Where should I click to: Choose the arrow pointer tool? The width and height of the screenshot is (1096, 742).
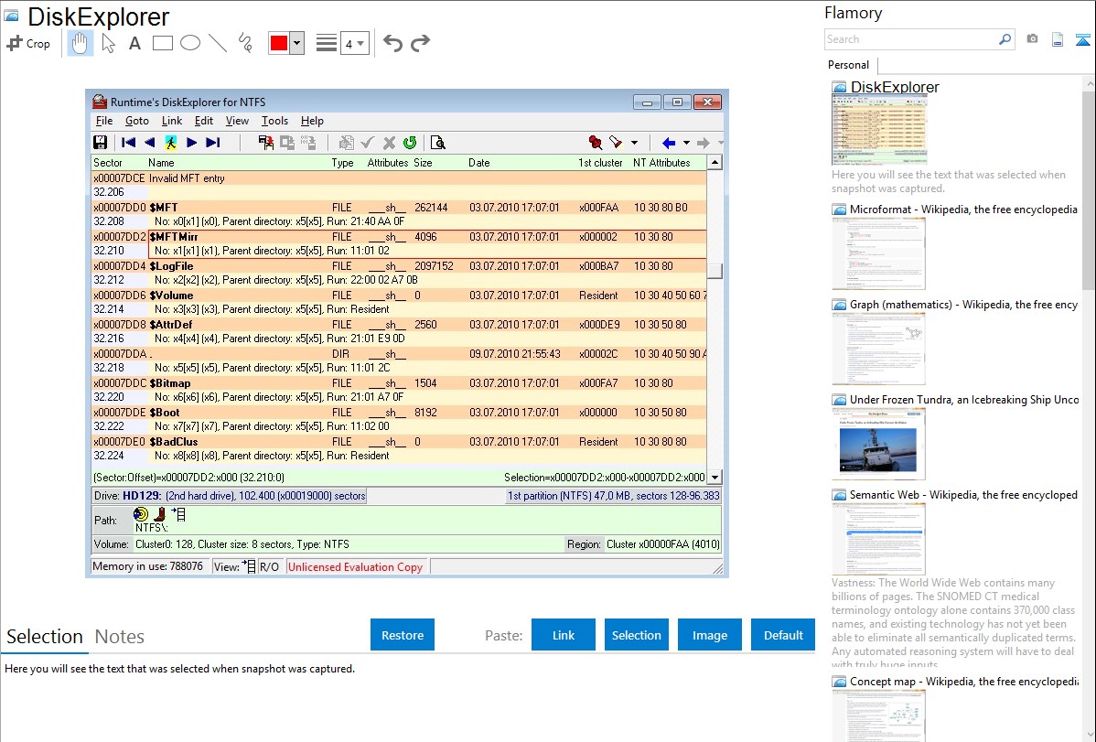[x=108, y=43]
